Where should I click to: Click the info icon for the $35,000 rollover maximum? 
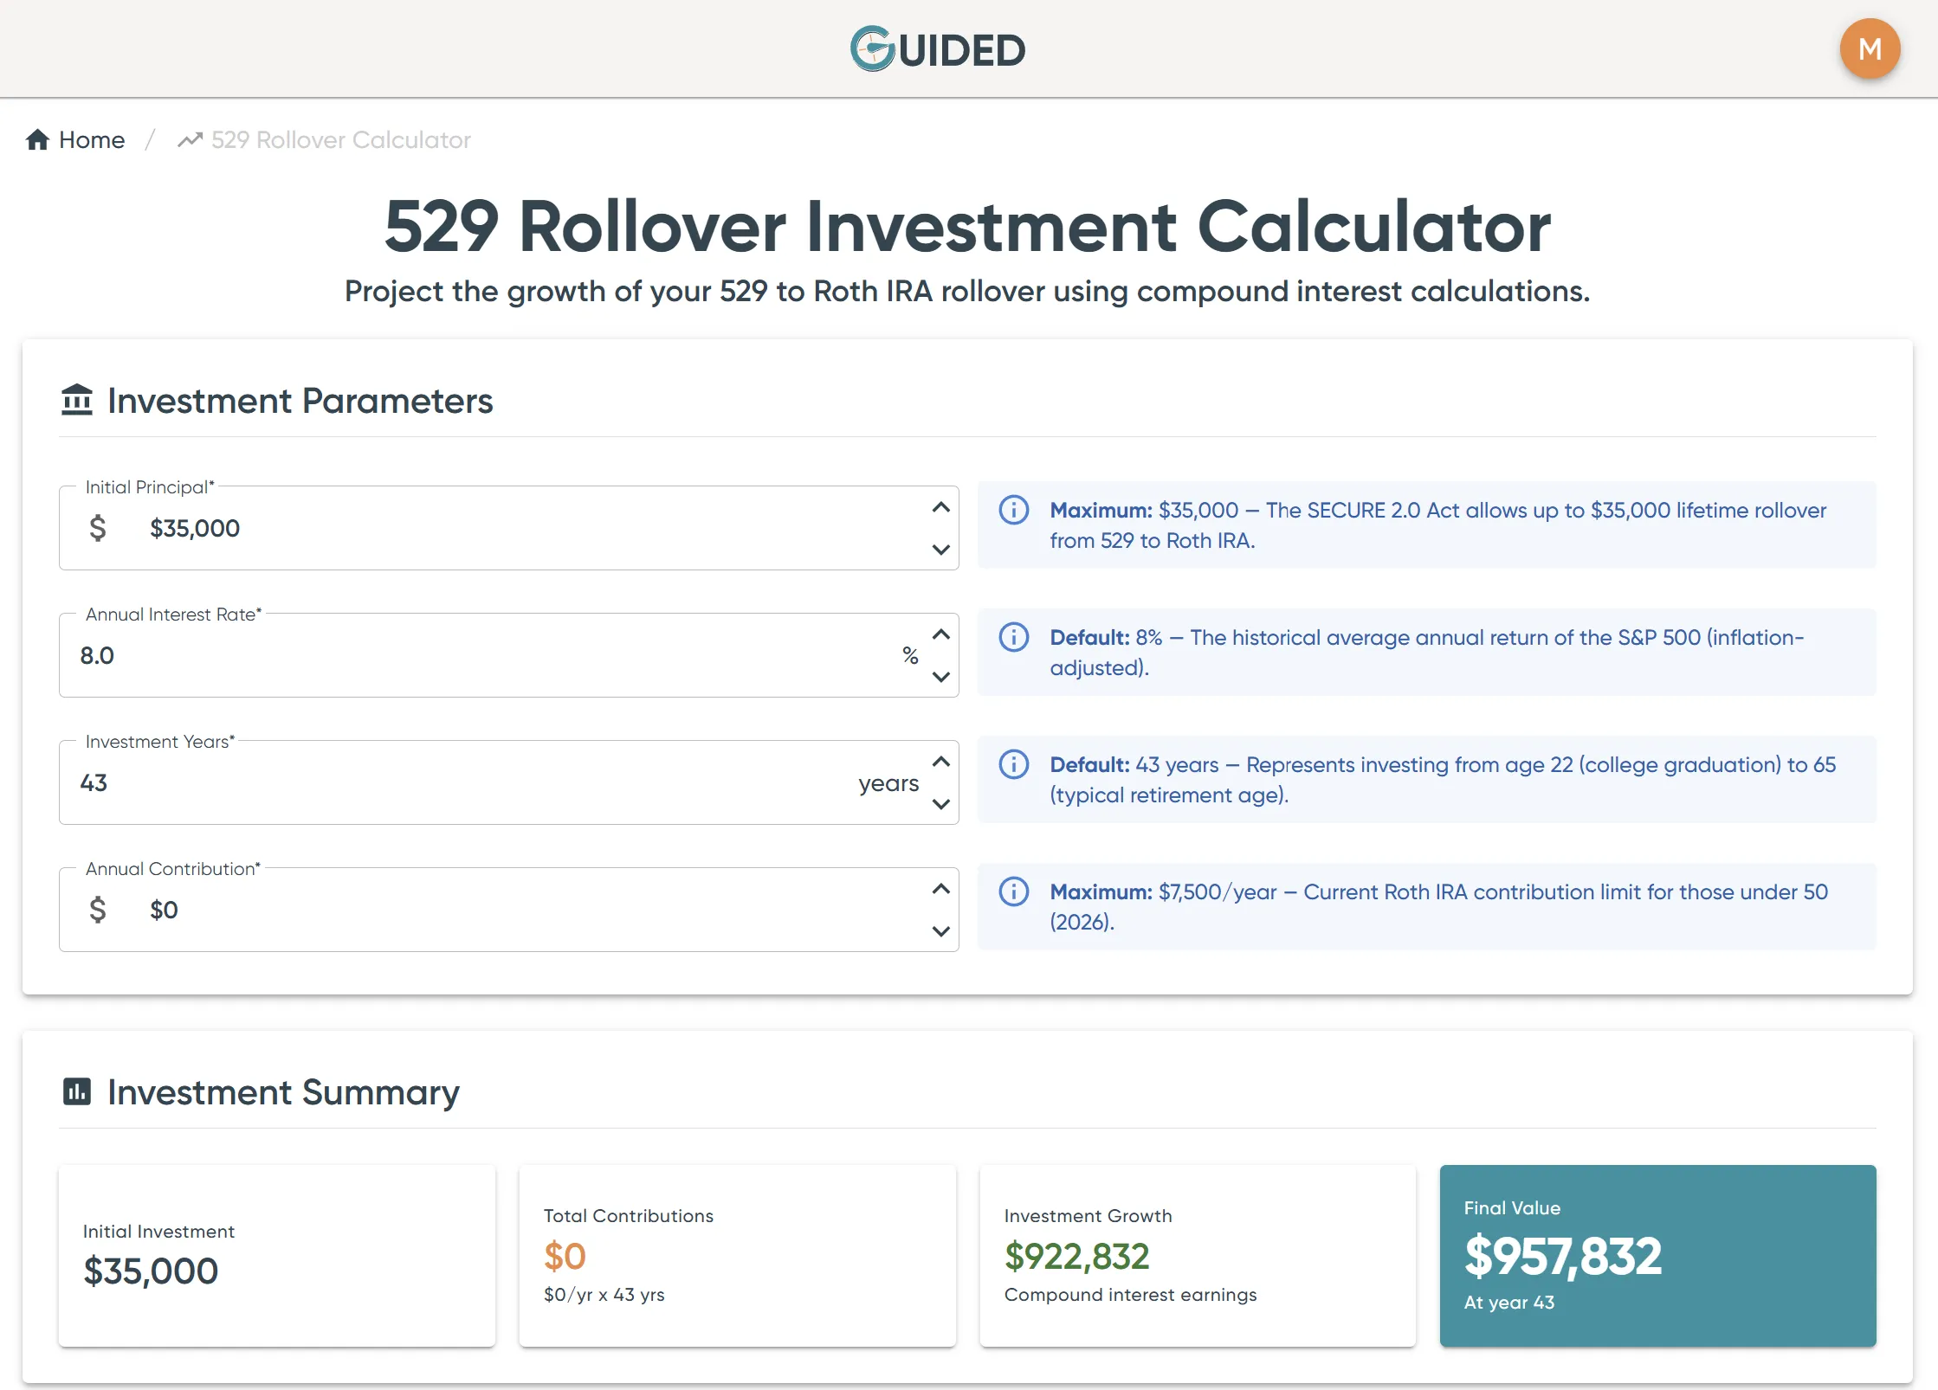pos(1014,509)
